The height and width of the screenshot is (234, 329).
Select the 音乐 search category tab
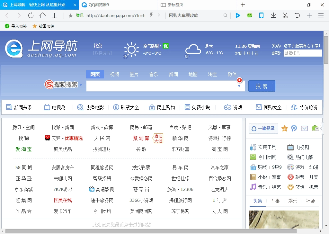pos(154,74)
